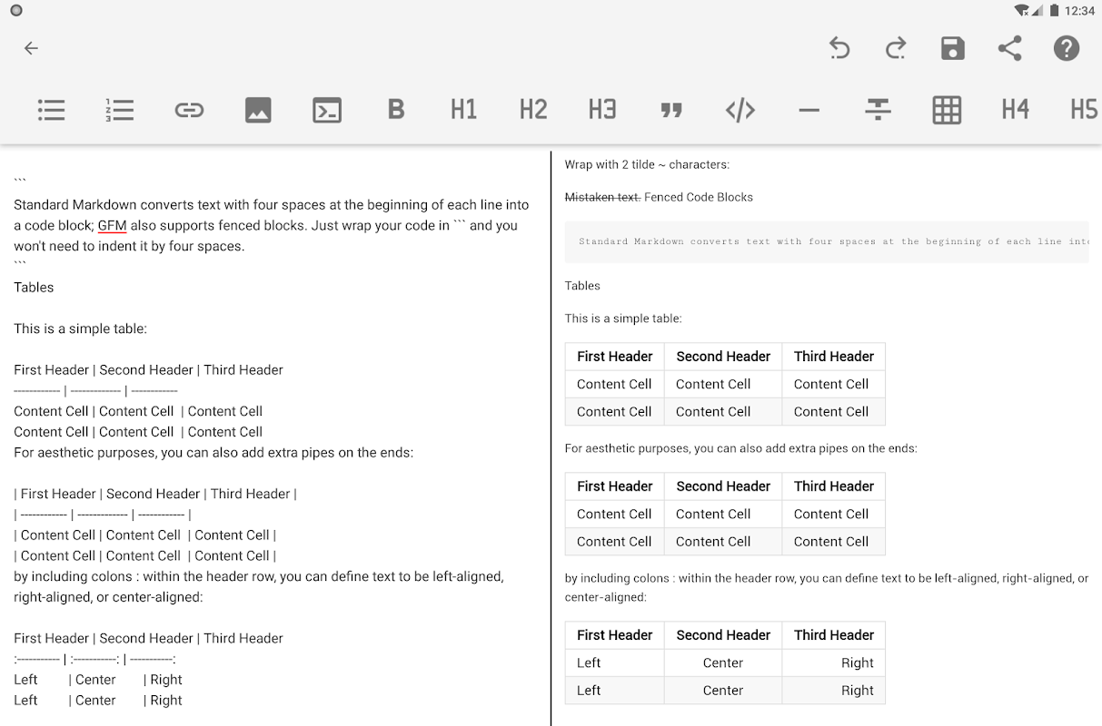
Task: Tap editor line 'For aesthetic purposes'
Action: (x=213, y=452)
